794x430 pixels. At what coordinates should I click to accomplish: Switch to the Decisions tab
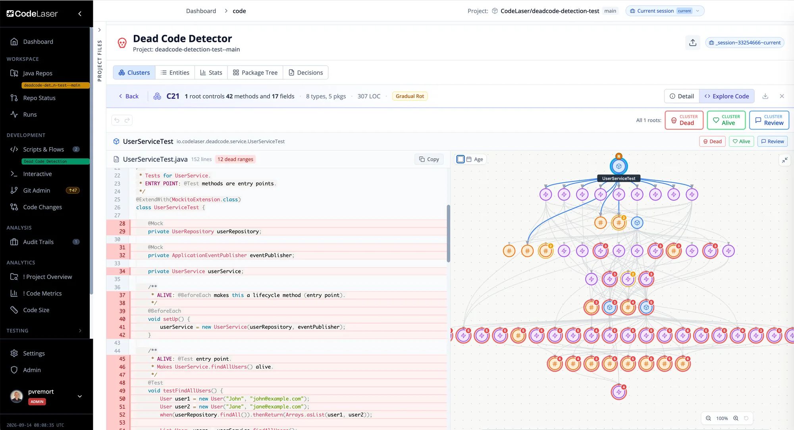point(305,73)
